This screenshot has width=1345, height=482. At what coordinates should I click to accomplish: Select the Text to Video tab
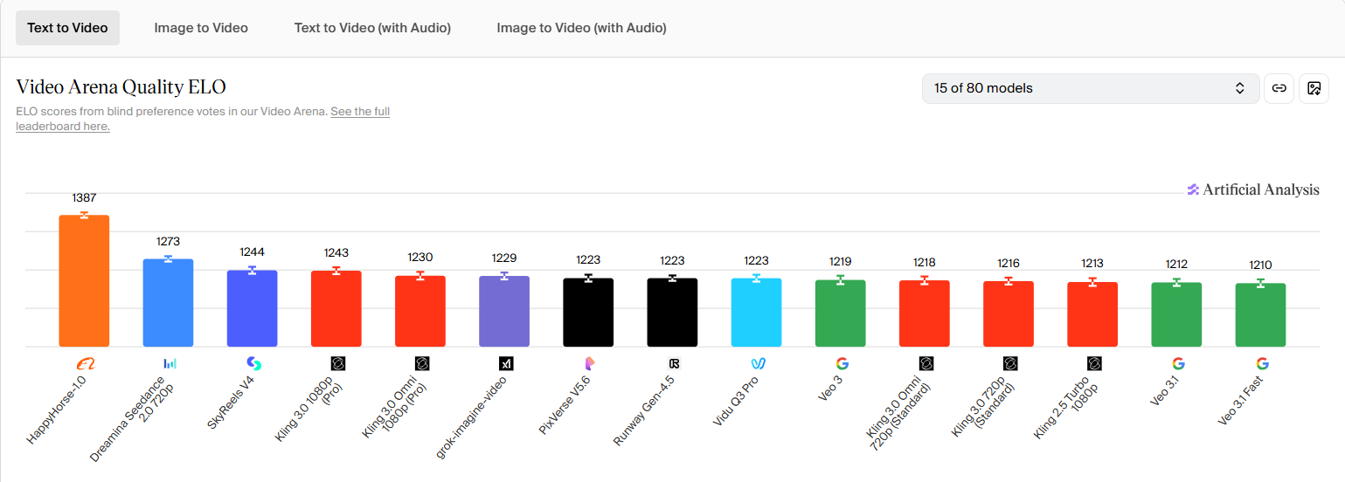click(x=67, y=28)
